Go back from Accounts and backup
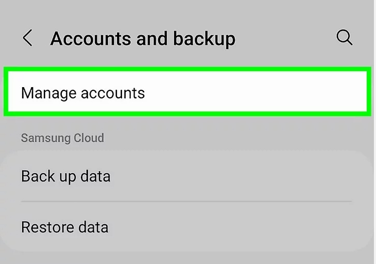 28,38
